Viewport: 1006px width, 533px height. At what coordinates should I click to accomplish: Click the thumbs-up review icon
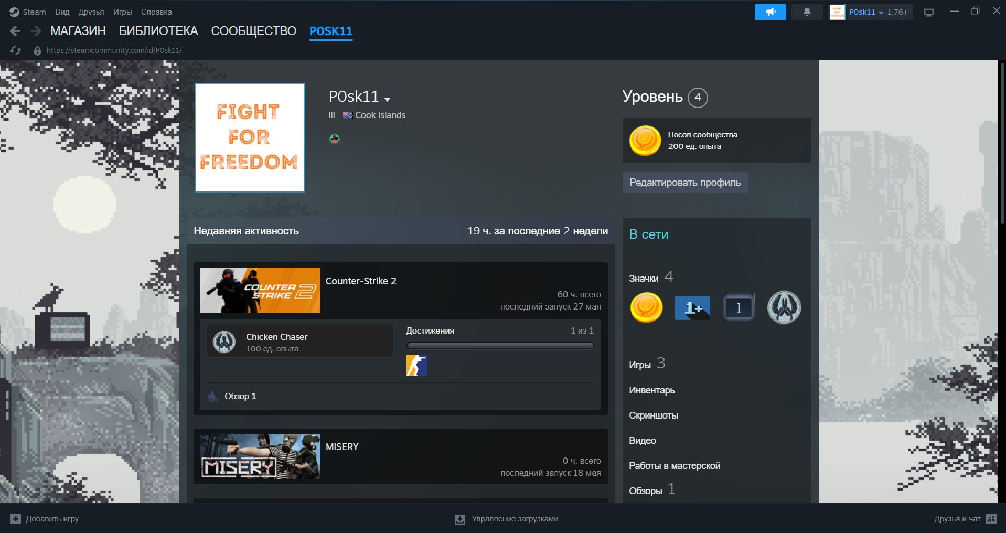point(213,396)
